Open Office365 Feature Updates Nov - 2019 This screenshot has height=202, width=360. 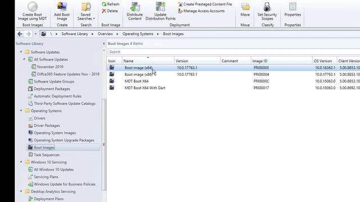[x=68, y=74]
